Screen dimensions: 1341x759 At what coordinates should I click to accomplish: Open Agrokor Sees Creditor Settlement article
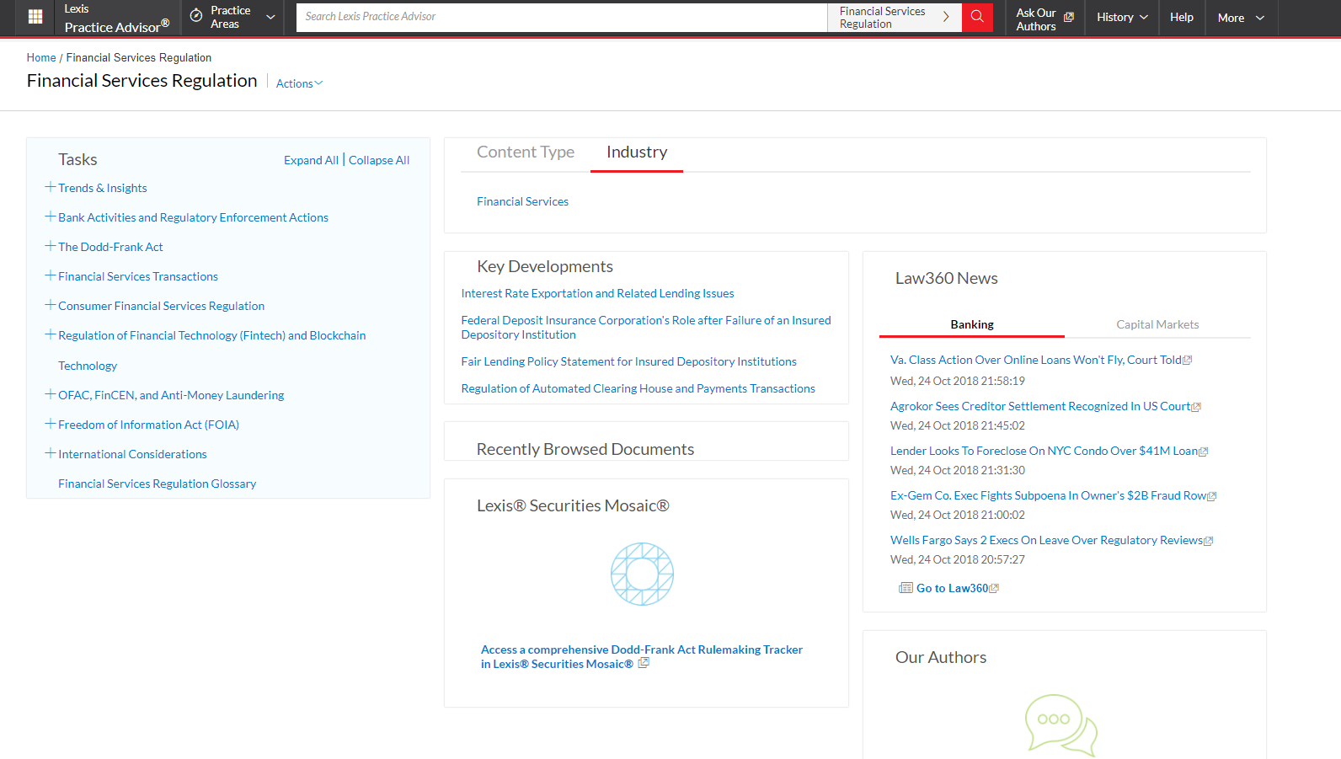[1040, 406]
